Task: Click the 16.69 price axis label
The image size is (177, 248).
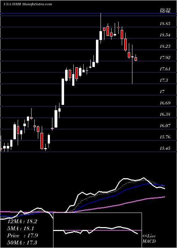Action: (165, 103)
